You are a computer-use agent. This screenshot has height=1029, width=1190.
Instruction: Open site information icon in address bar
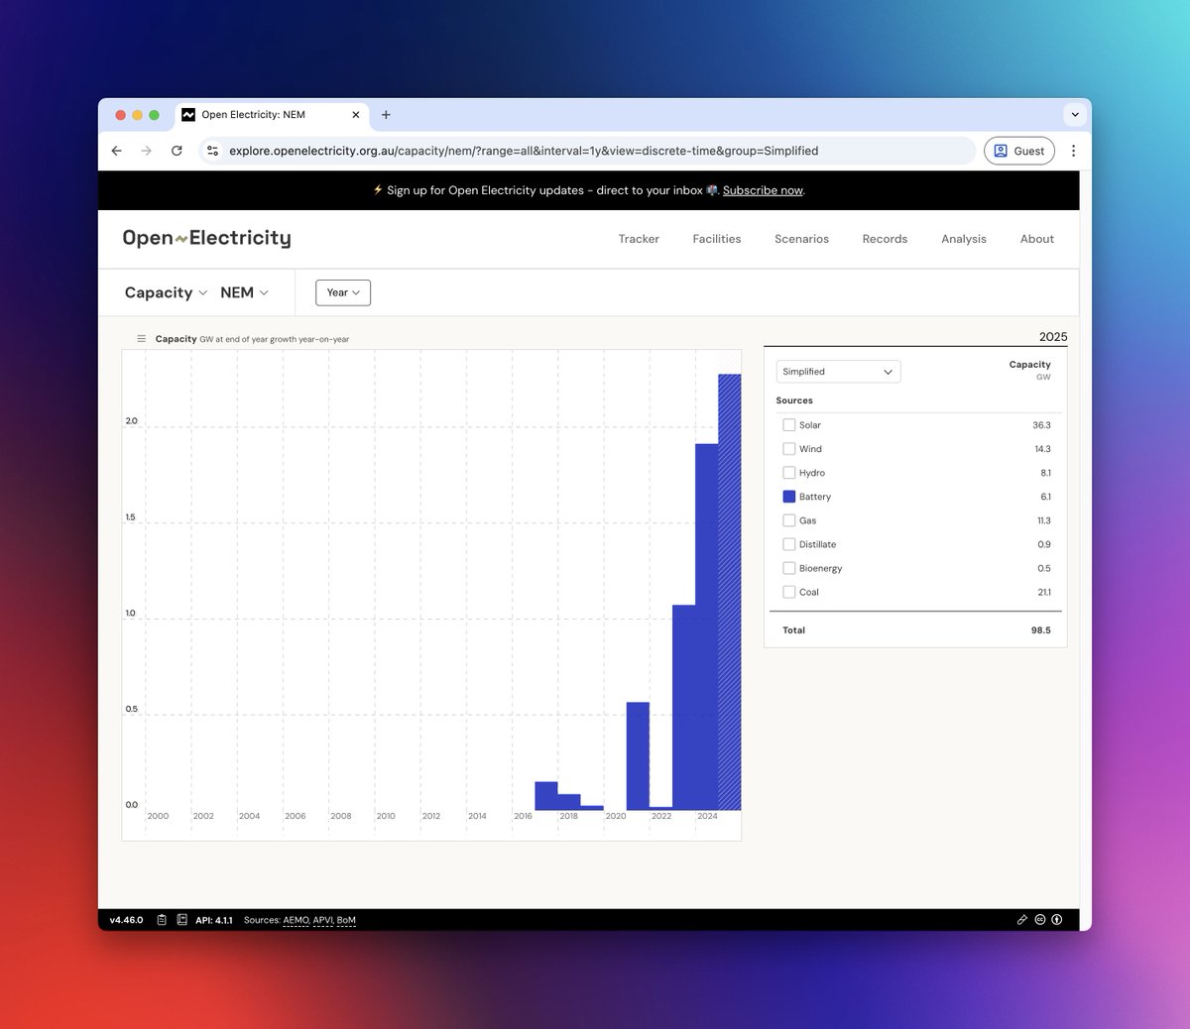[x=212, y=151]
